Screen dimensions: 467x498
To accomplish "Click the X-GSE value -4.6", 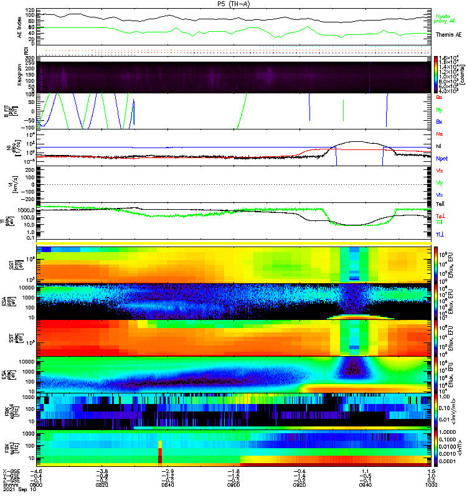I will 36,472.
